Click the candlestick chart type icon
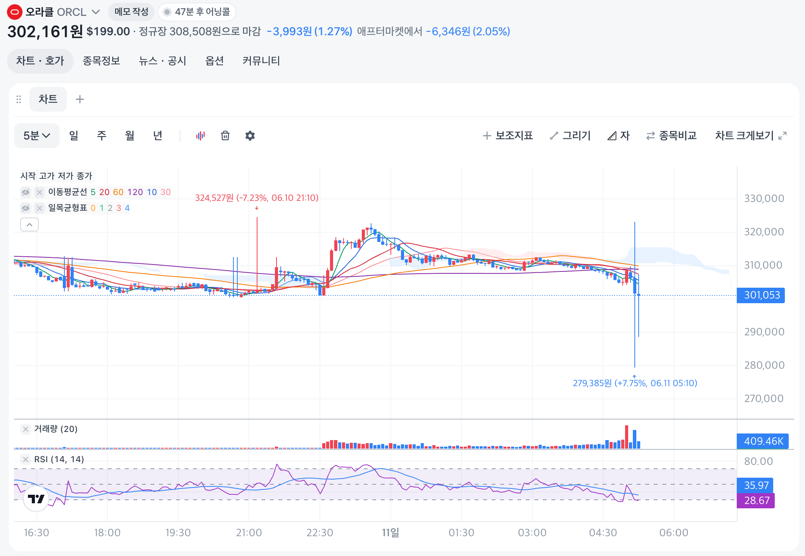 click(200, 136)
